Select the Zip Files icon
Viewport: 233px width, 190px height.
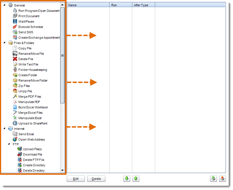tap(15, 86)
